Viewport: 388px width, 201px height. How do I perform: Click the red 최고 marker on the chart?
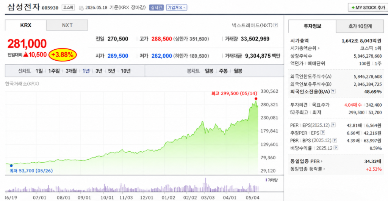click(x=256, y=99)
